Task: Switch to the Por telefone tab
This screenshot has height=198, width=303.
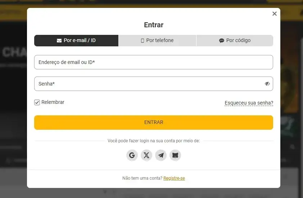Action: click(x=158, y=41)
